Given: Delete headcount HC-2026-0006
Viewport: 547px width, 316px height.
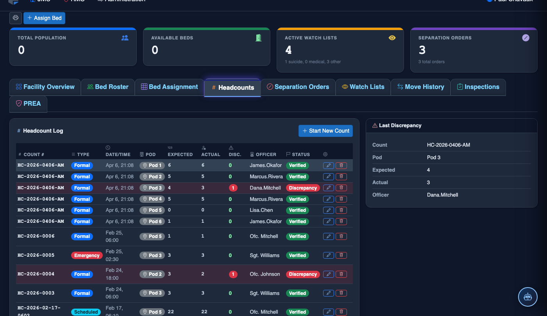Looking at the screenshot, I should [x=341, y=236].
